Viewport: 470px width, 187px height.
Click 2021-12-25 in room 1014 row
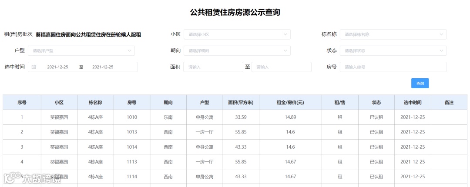pyautogui.click(x=413, y=147)
